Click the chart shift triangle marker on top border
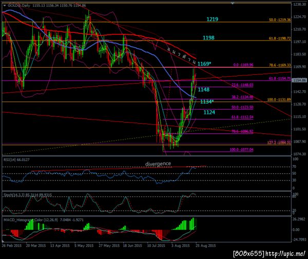The image size is (308, 259). point(233,4)
